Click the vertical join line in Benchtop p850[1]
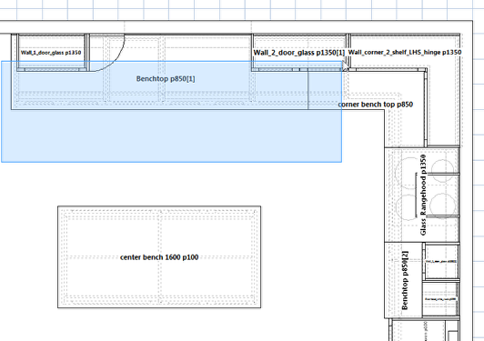Screen dimensions: 484x341 click(308, 89)
